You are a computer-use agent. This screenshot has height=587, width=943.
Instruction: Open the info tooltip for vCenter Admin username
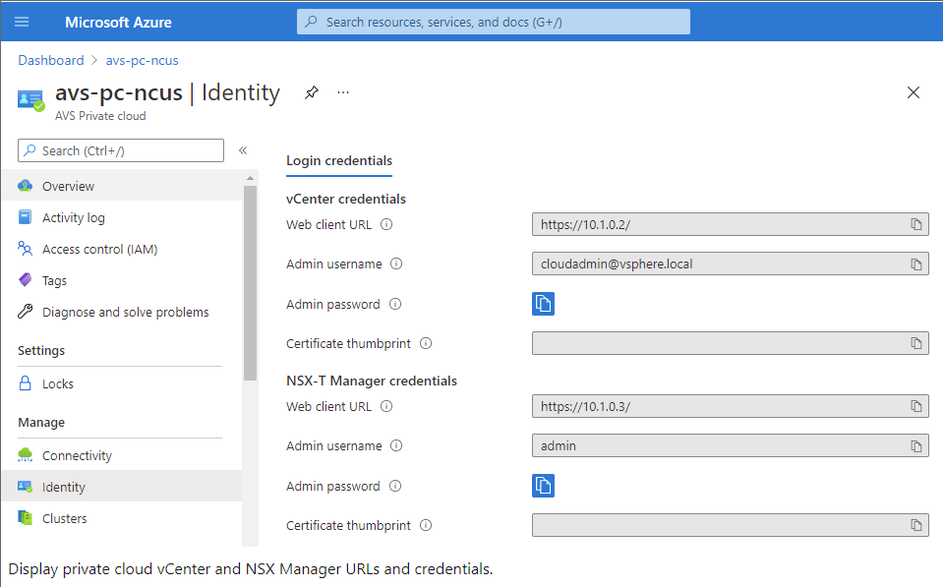click(395, 264)
